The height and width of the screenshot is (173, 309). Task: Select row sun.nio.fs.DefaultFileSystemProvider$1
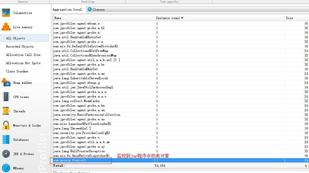point(181,46)
